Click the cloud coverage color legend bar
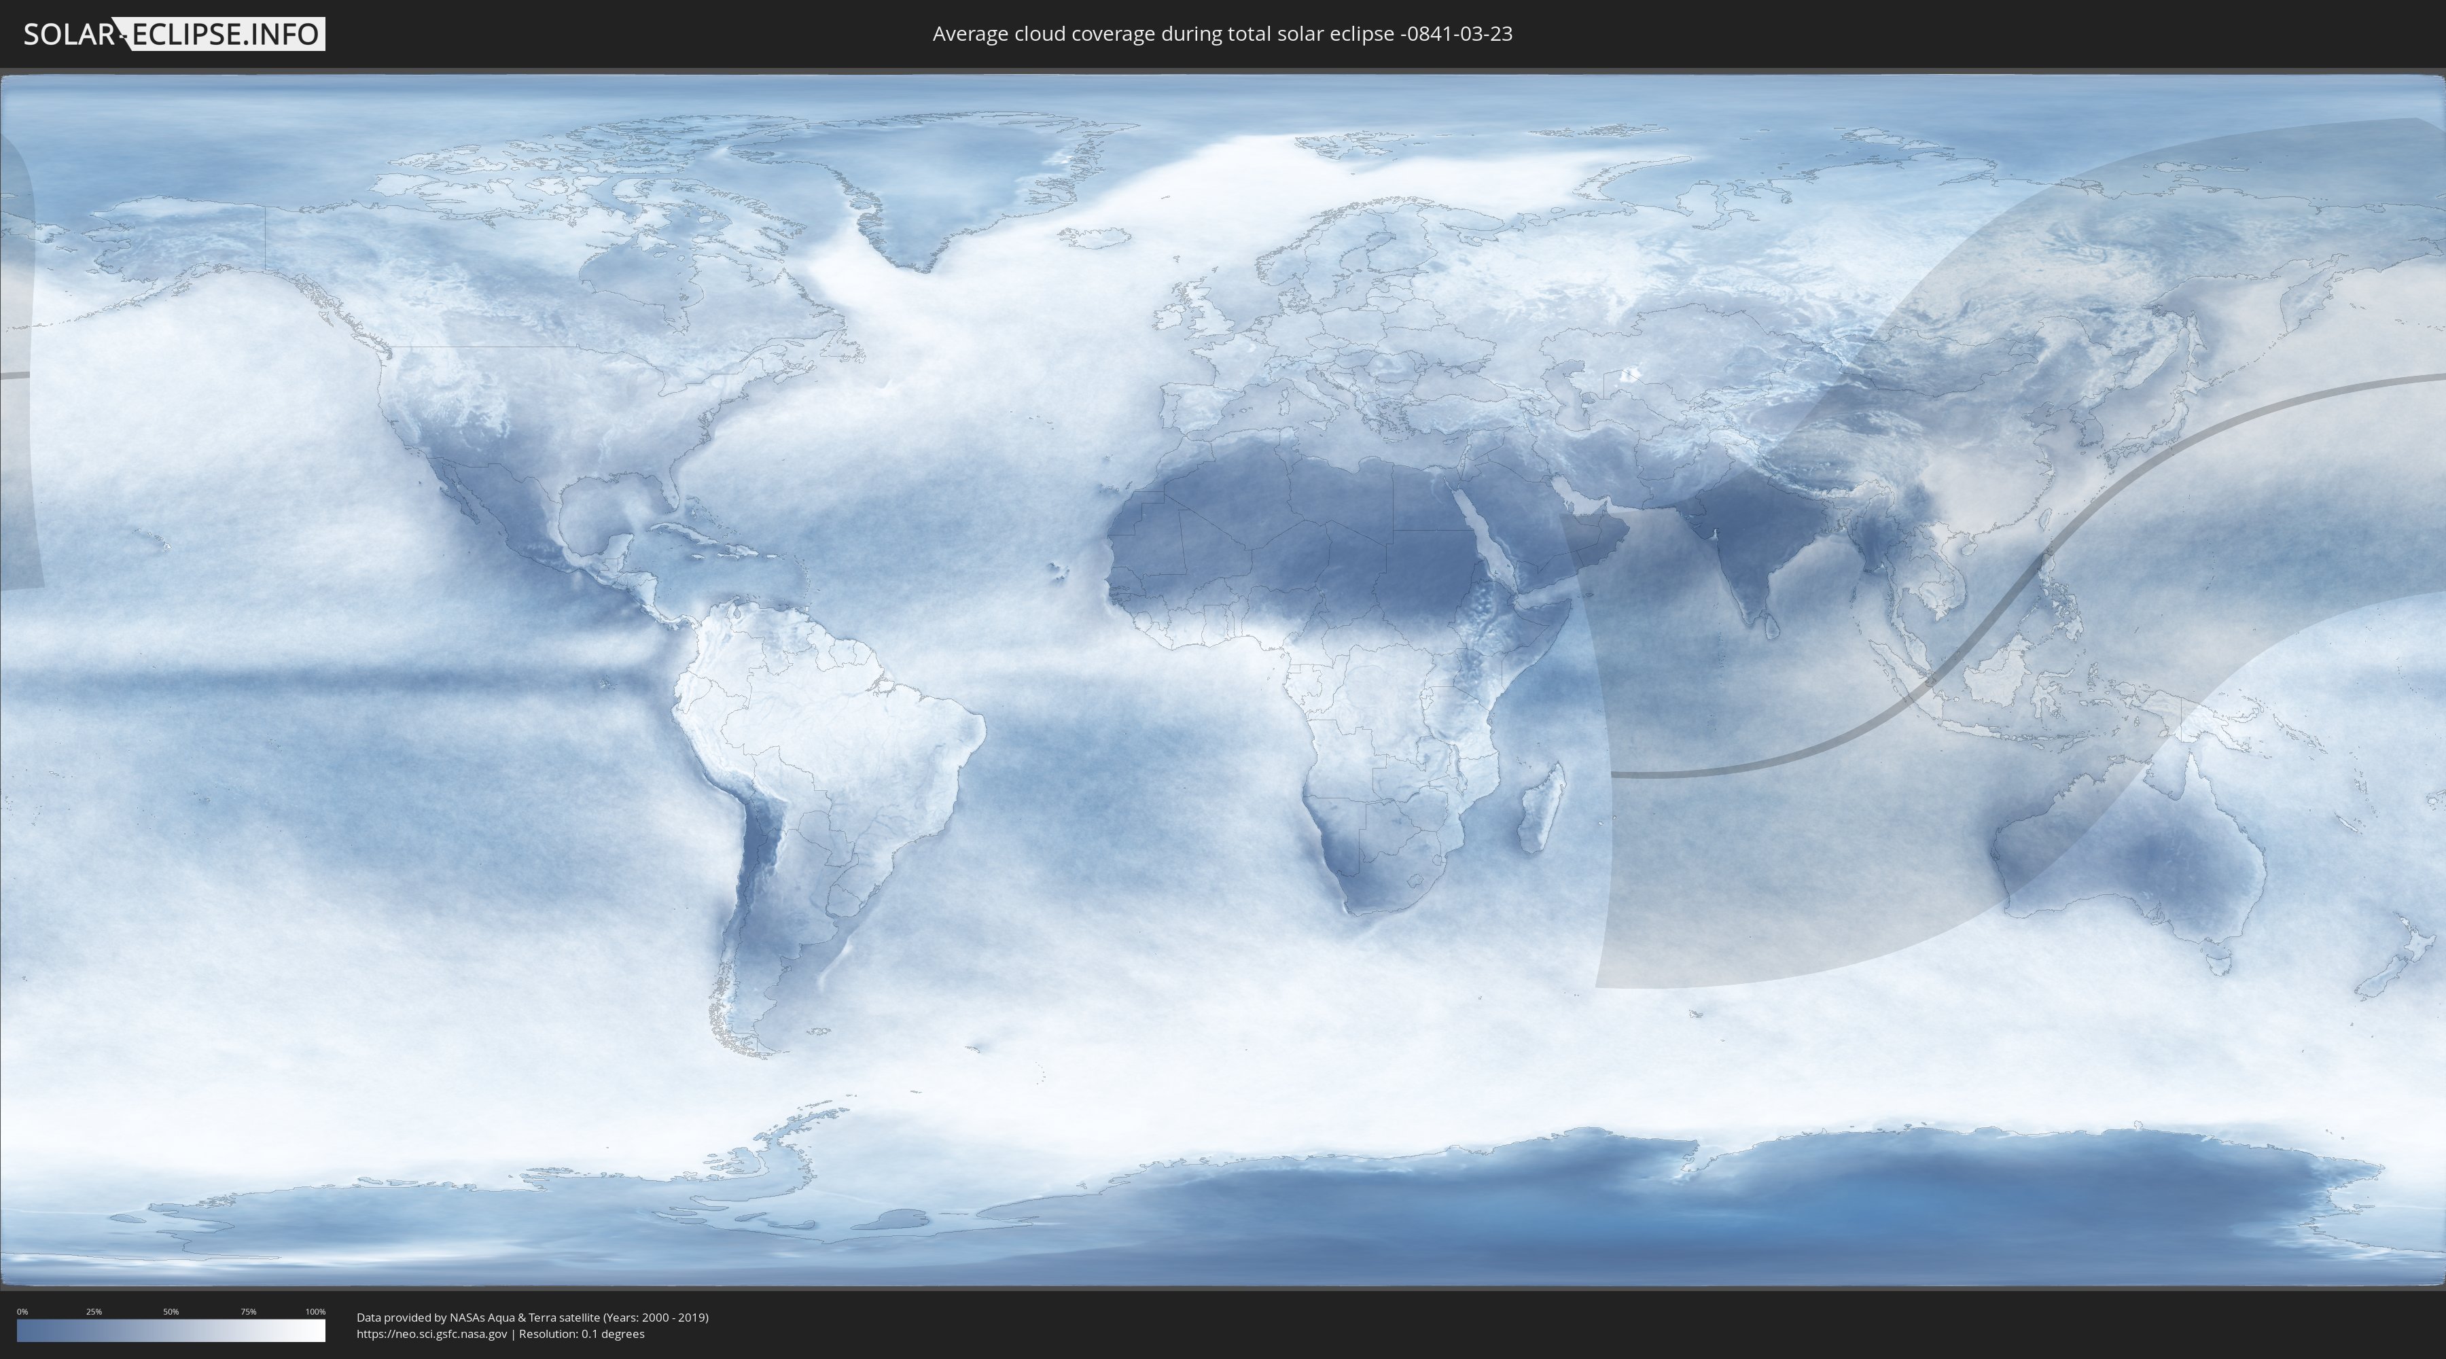This screenshot has height=1359, width=2446. coord(171,1330)
